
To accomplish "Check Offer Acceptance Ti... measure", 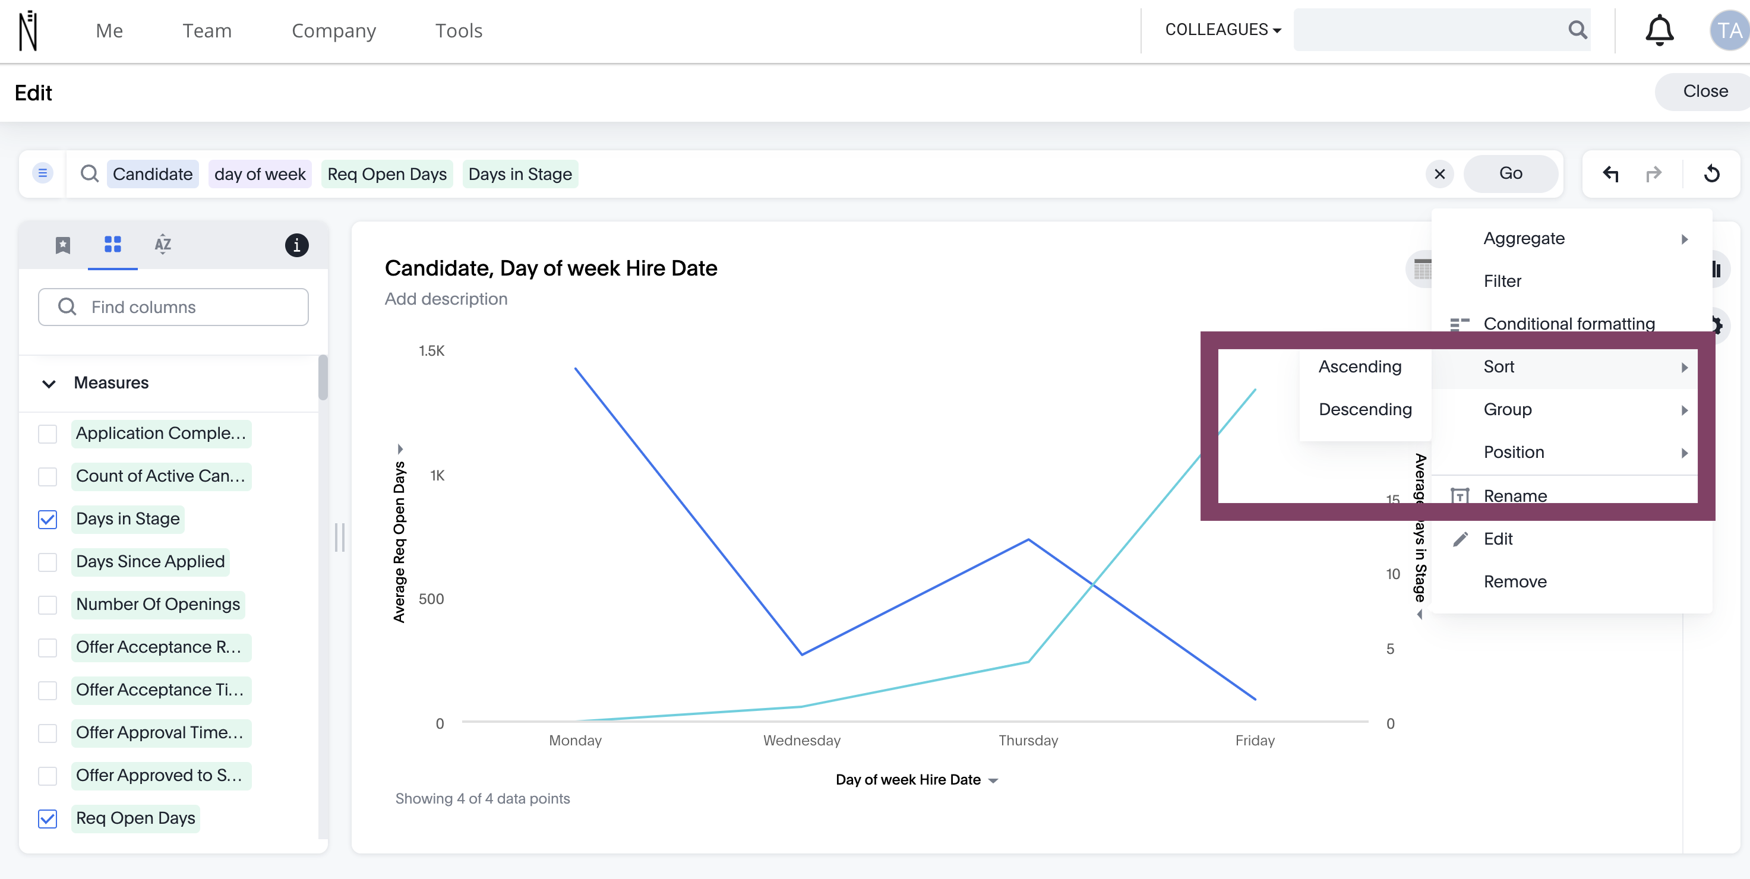I will (x=48, y=690).
